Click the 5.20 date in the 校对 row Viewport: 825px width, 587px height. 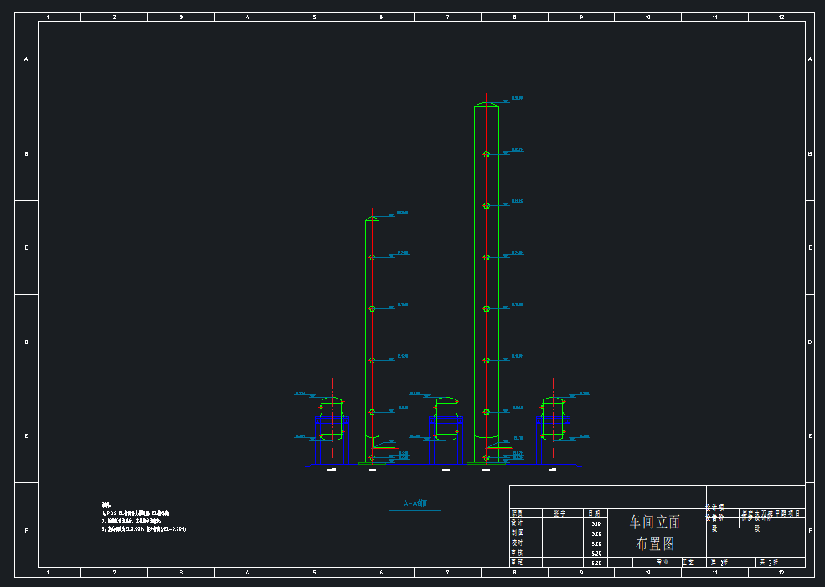(596, 543)
